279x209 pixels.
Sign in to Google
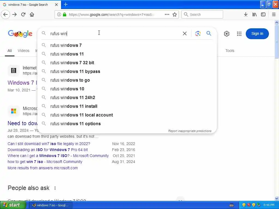[x=257, y=33]
